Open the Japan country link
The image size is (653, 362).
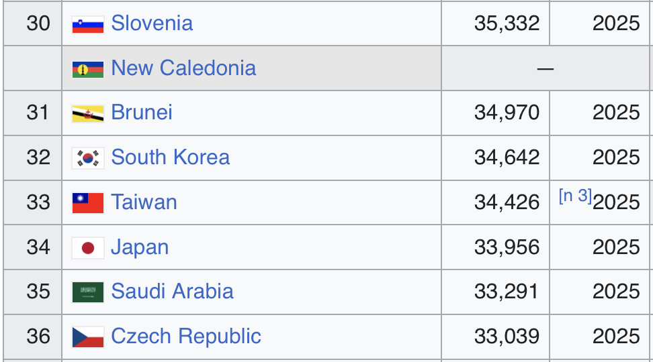[x=140, y=247]
